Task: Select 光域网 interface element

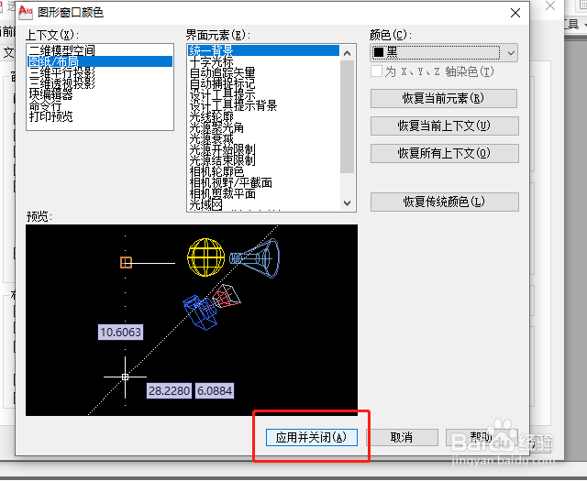Action: (263, 205)
